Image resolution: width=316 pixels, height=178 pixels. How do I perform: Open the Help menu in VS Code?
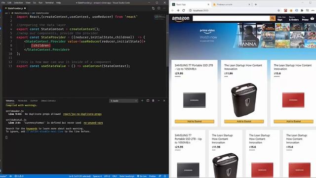(x=58, y=2)
